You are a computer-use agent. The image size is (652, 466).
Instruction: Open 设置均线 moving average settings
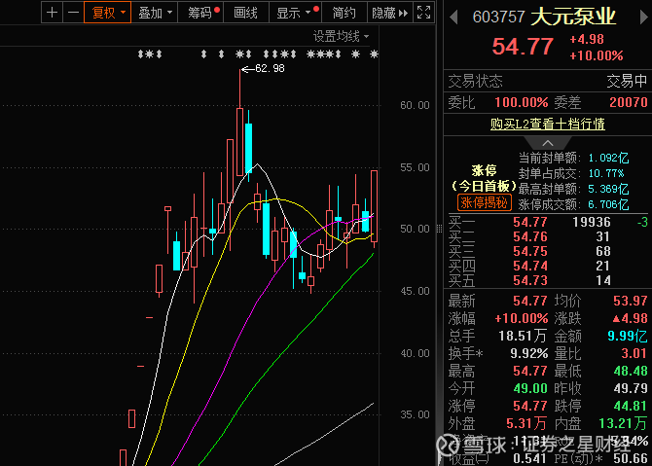[x=341, y=37]
